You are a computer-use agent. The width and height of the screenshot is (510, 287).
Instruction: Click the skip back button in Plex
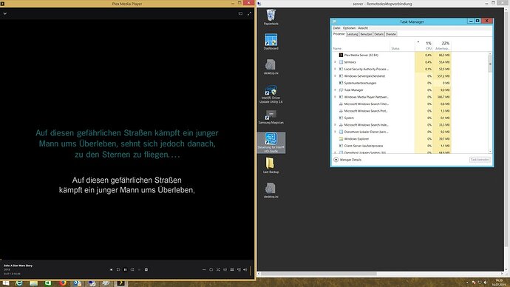[x=118, y=270]
